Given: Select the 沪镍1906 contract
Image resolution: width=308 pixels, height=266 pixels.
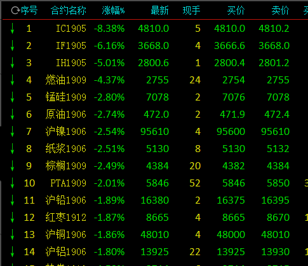Looking at the screenshot, I should (66, 132).
